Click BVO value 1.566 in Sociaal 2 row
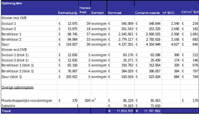 (175, 29)
